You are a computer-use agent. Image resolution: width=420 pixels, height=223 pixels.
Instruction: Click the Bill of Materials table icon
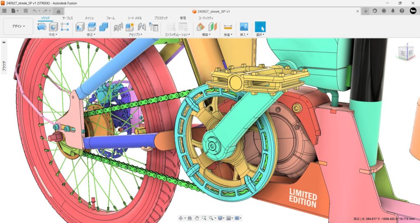click(x=154, y=27)
